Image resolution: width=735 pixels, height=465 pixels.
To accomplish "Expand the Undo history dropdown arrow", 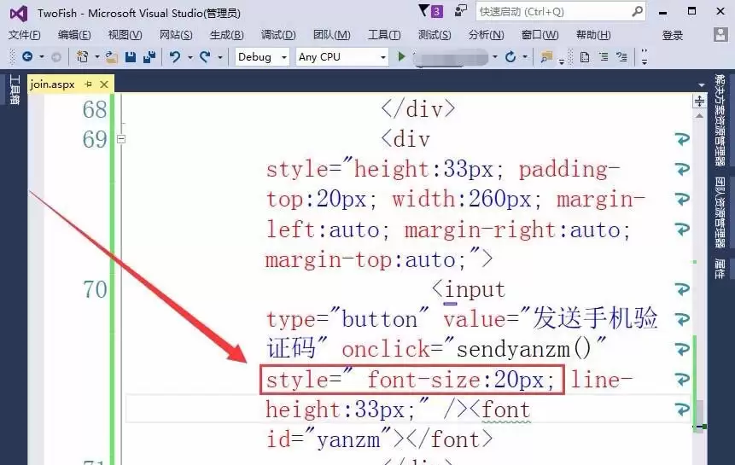I will tap(190, 58).
